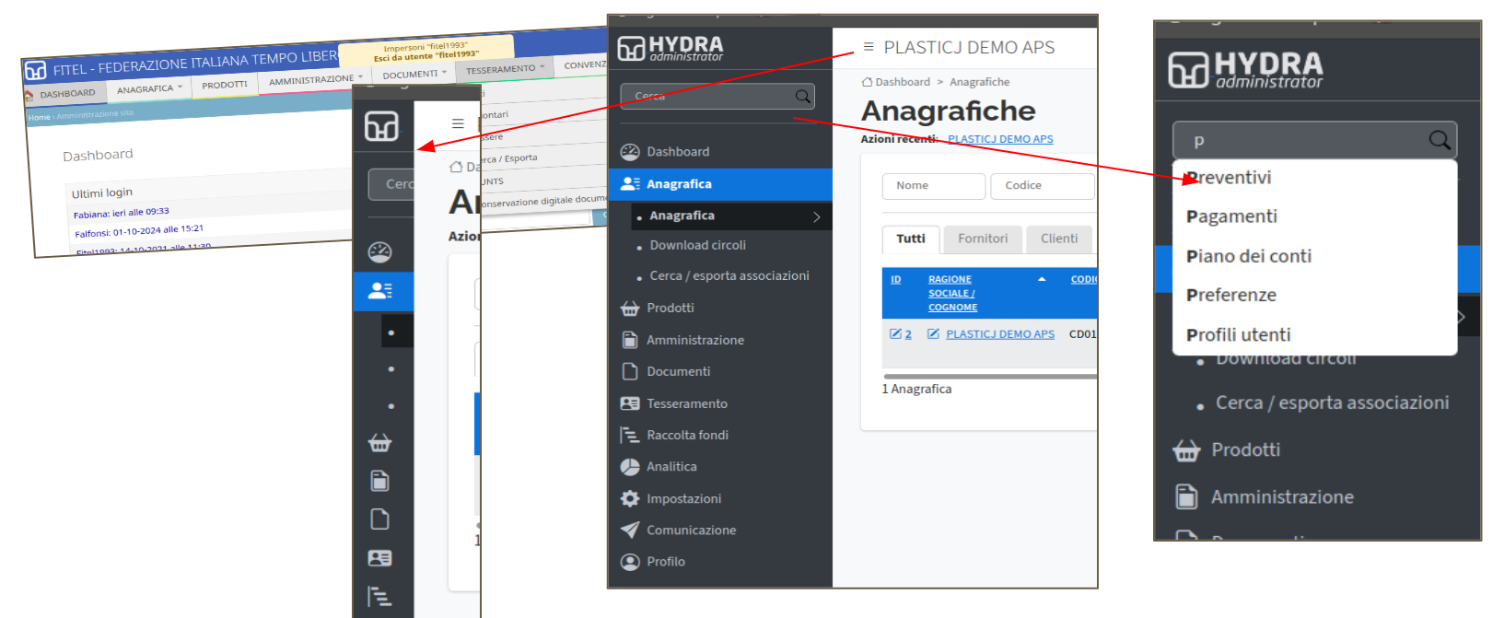Viewport: 1504px width, 618px height.
Task: Click the Prodotti basket icon in the full Hydra sidebar
Action: coord(630,309)
